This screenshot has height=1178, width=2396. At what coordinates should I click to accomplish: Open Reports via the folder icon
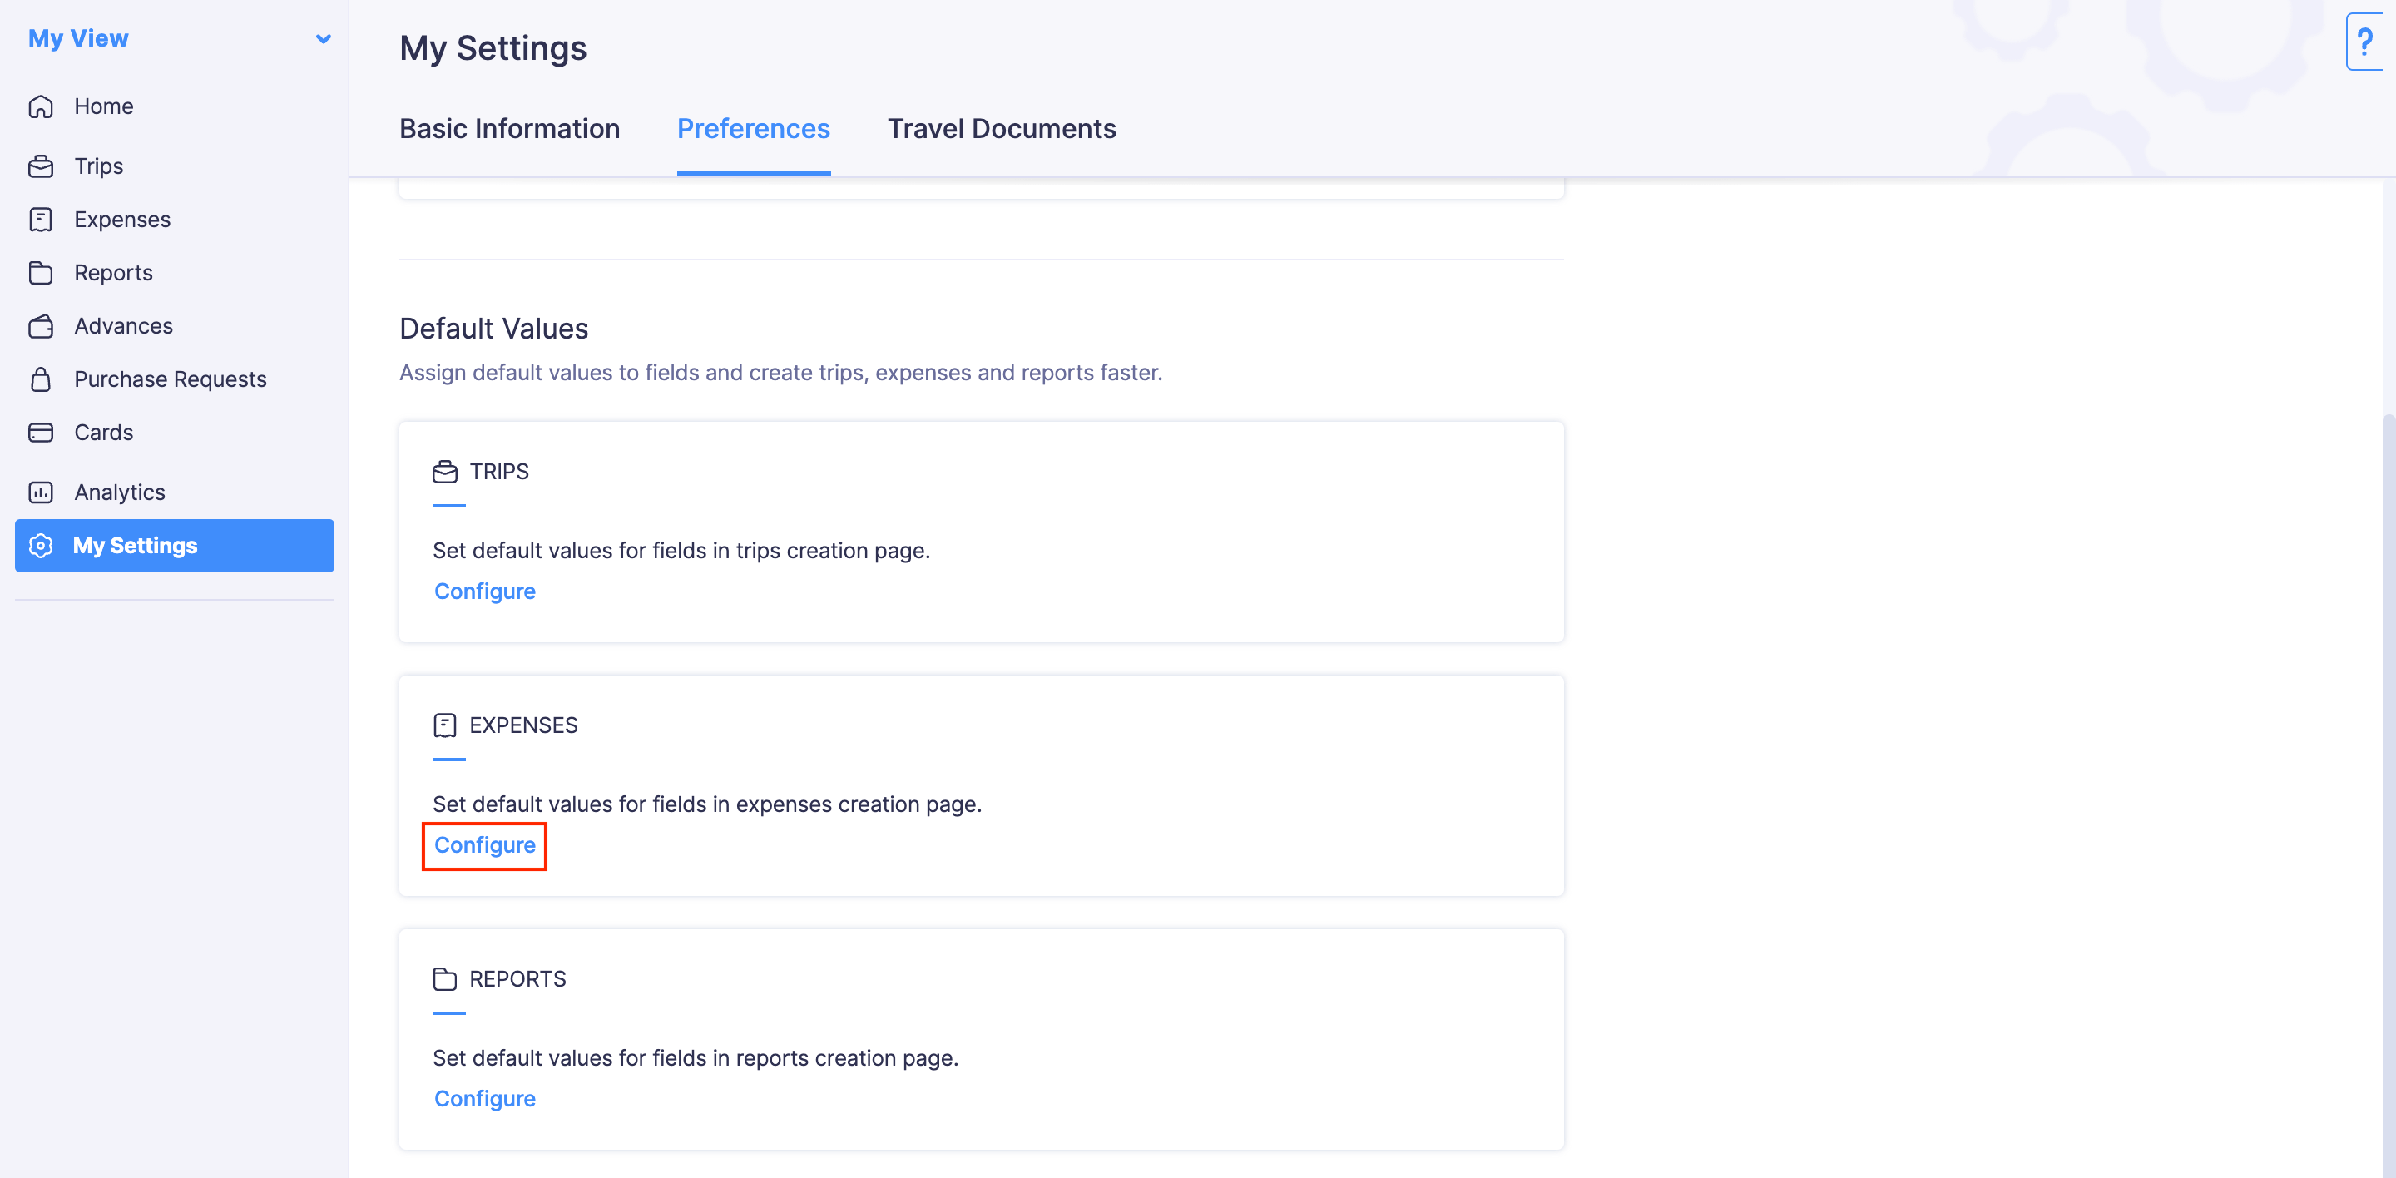point(41,272)
